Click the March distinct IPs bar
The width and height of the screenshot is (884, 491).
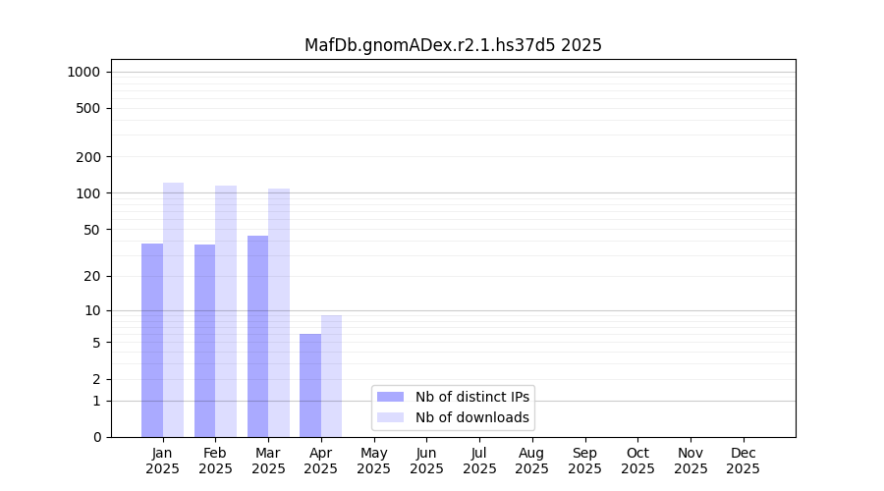257,336
